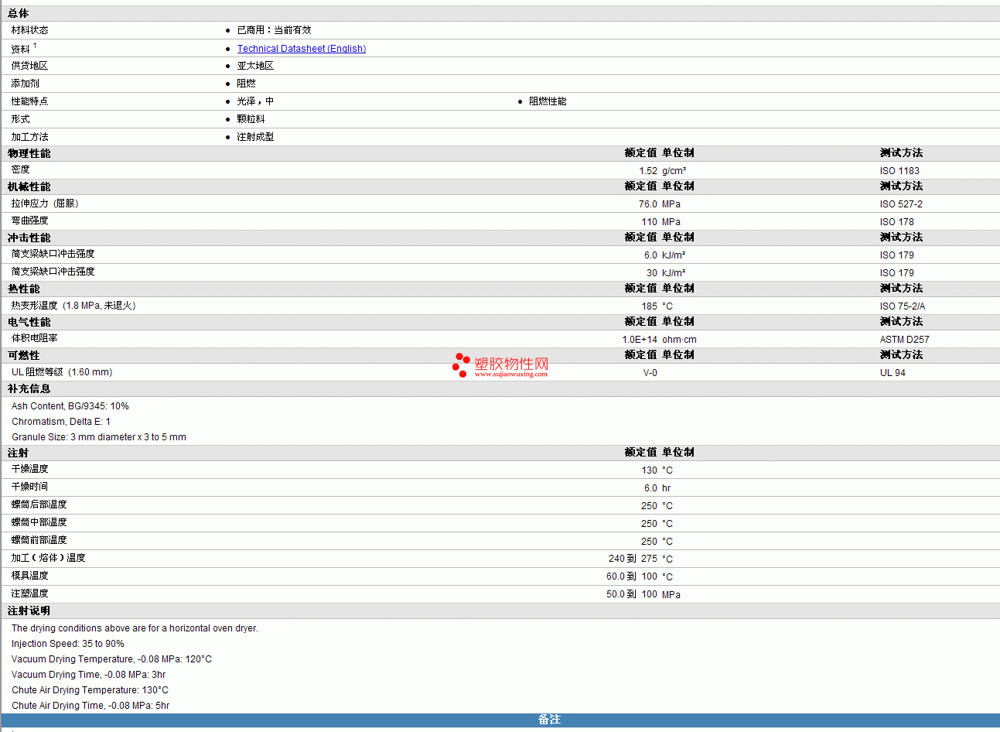Select the 螺筒中部温度 row label

tap(39, 522)
